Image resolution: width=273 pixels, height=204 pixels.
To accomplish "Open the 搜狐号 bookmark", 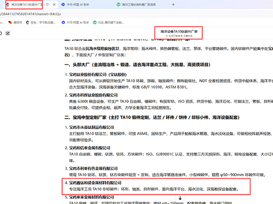I will [x=15, y=22].
